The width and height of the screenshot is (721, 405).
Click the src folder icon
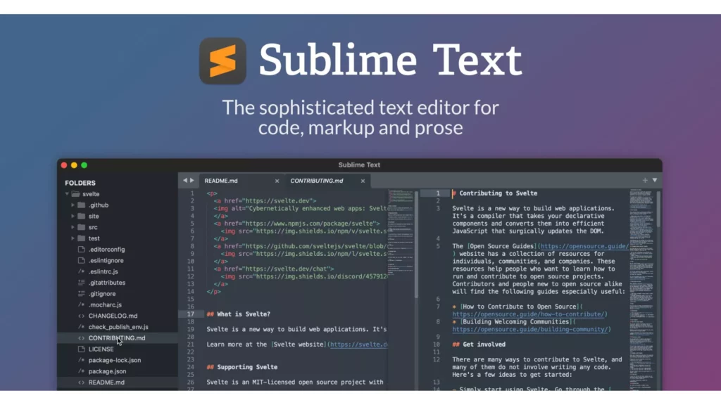point(82,227)
